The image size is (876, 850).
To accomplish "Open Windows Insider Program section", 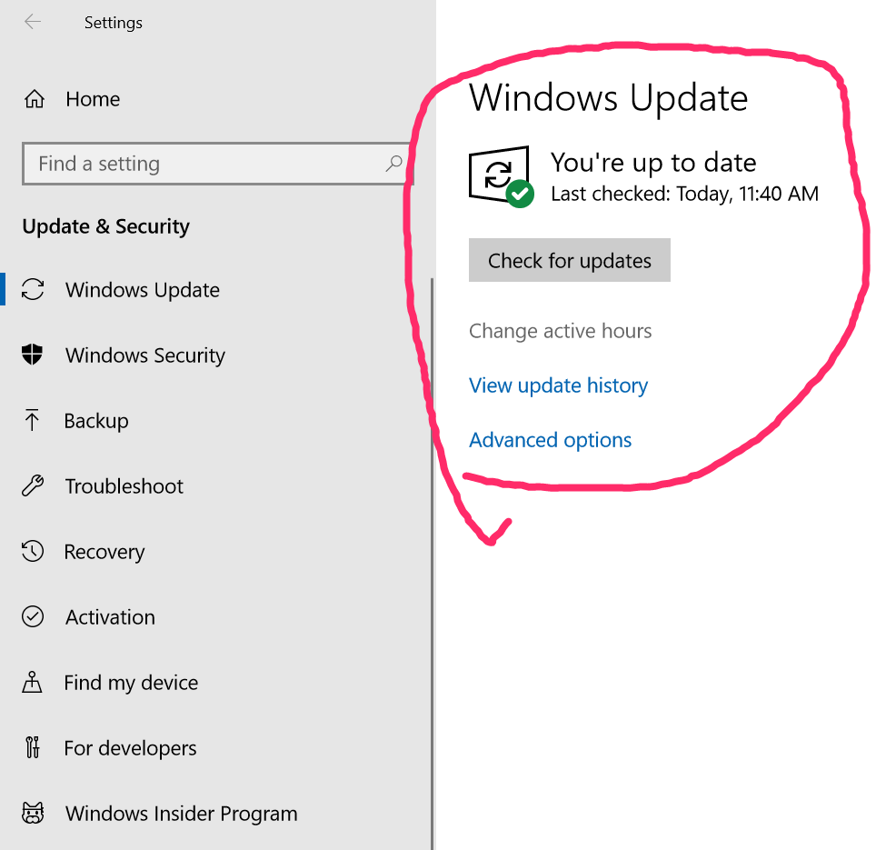I will click(182, 814).
